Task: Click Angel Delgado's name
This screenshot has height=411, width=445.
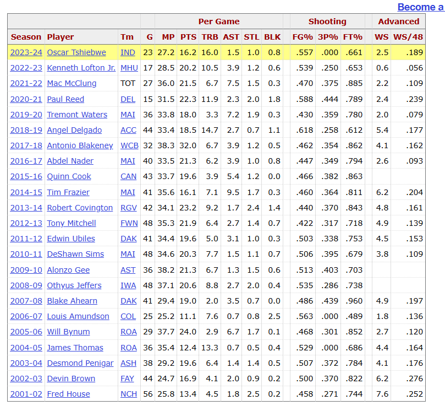Action: tap(74, 130)
